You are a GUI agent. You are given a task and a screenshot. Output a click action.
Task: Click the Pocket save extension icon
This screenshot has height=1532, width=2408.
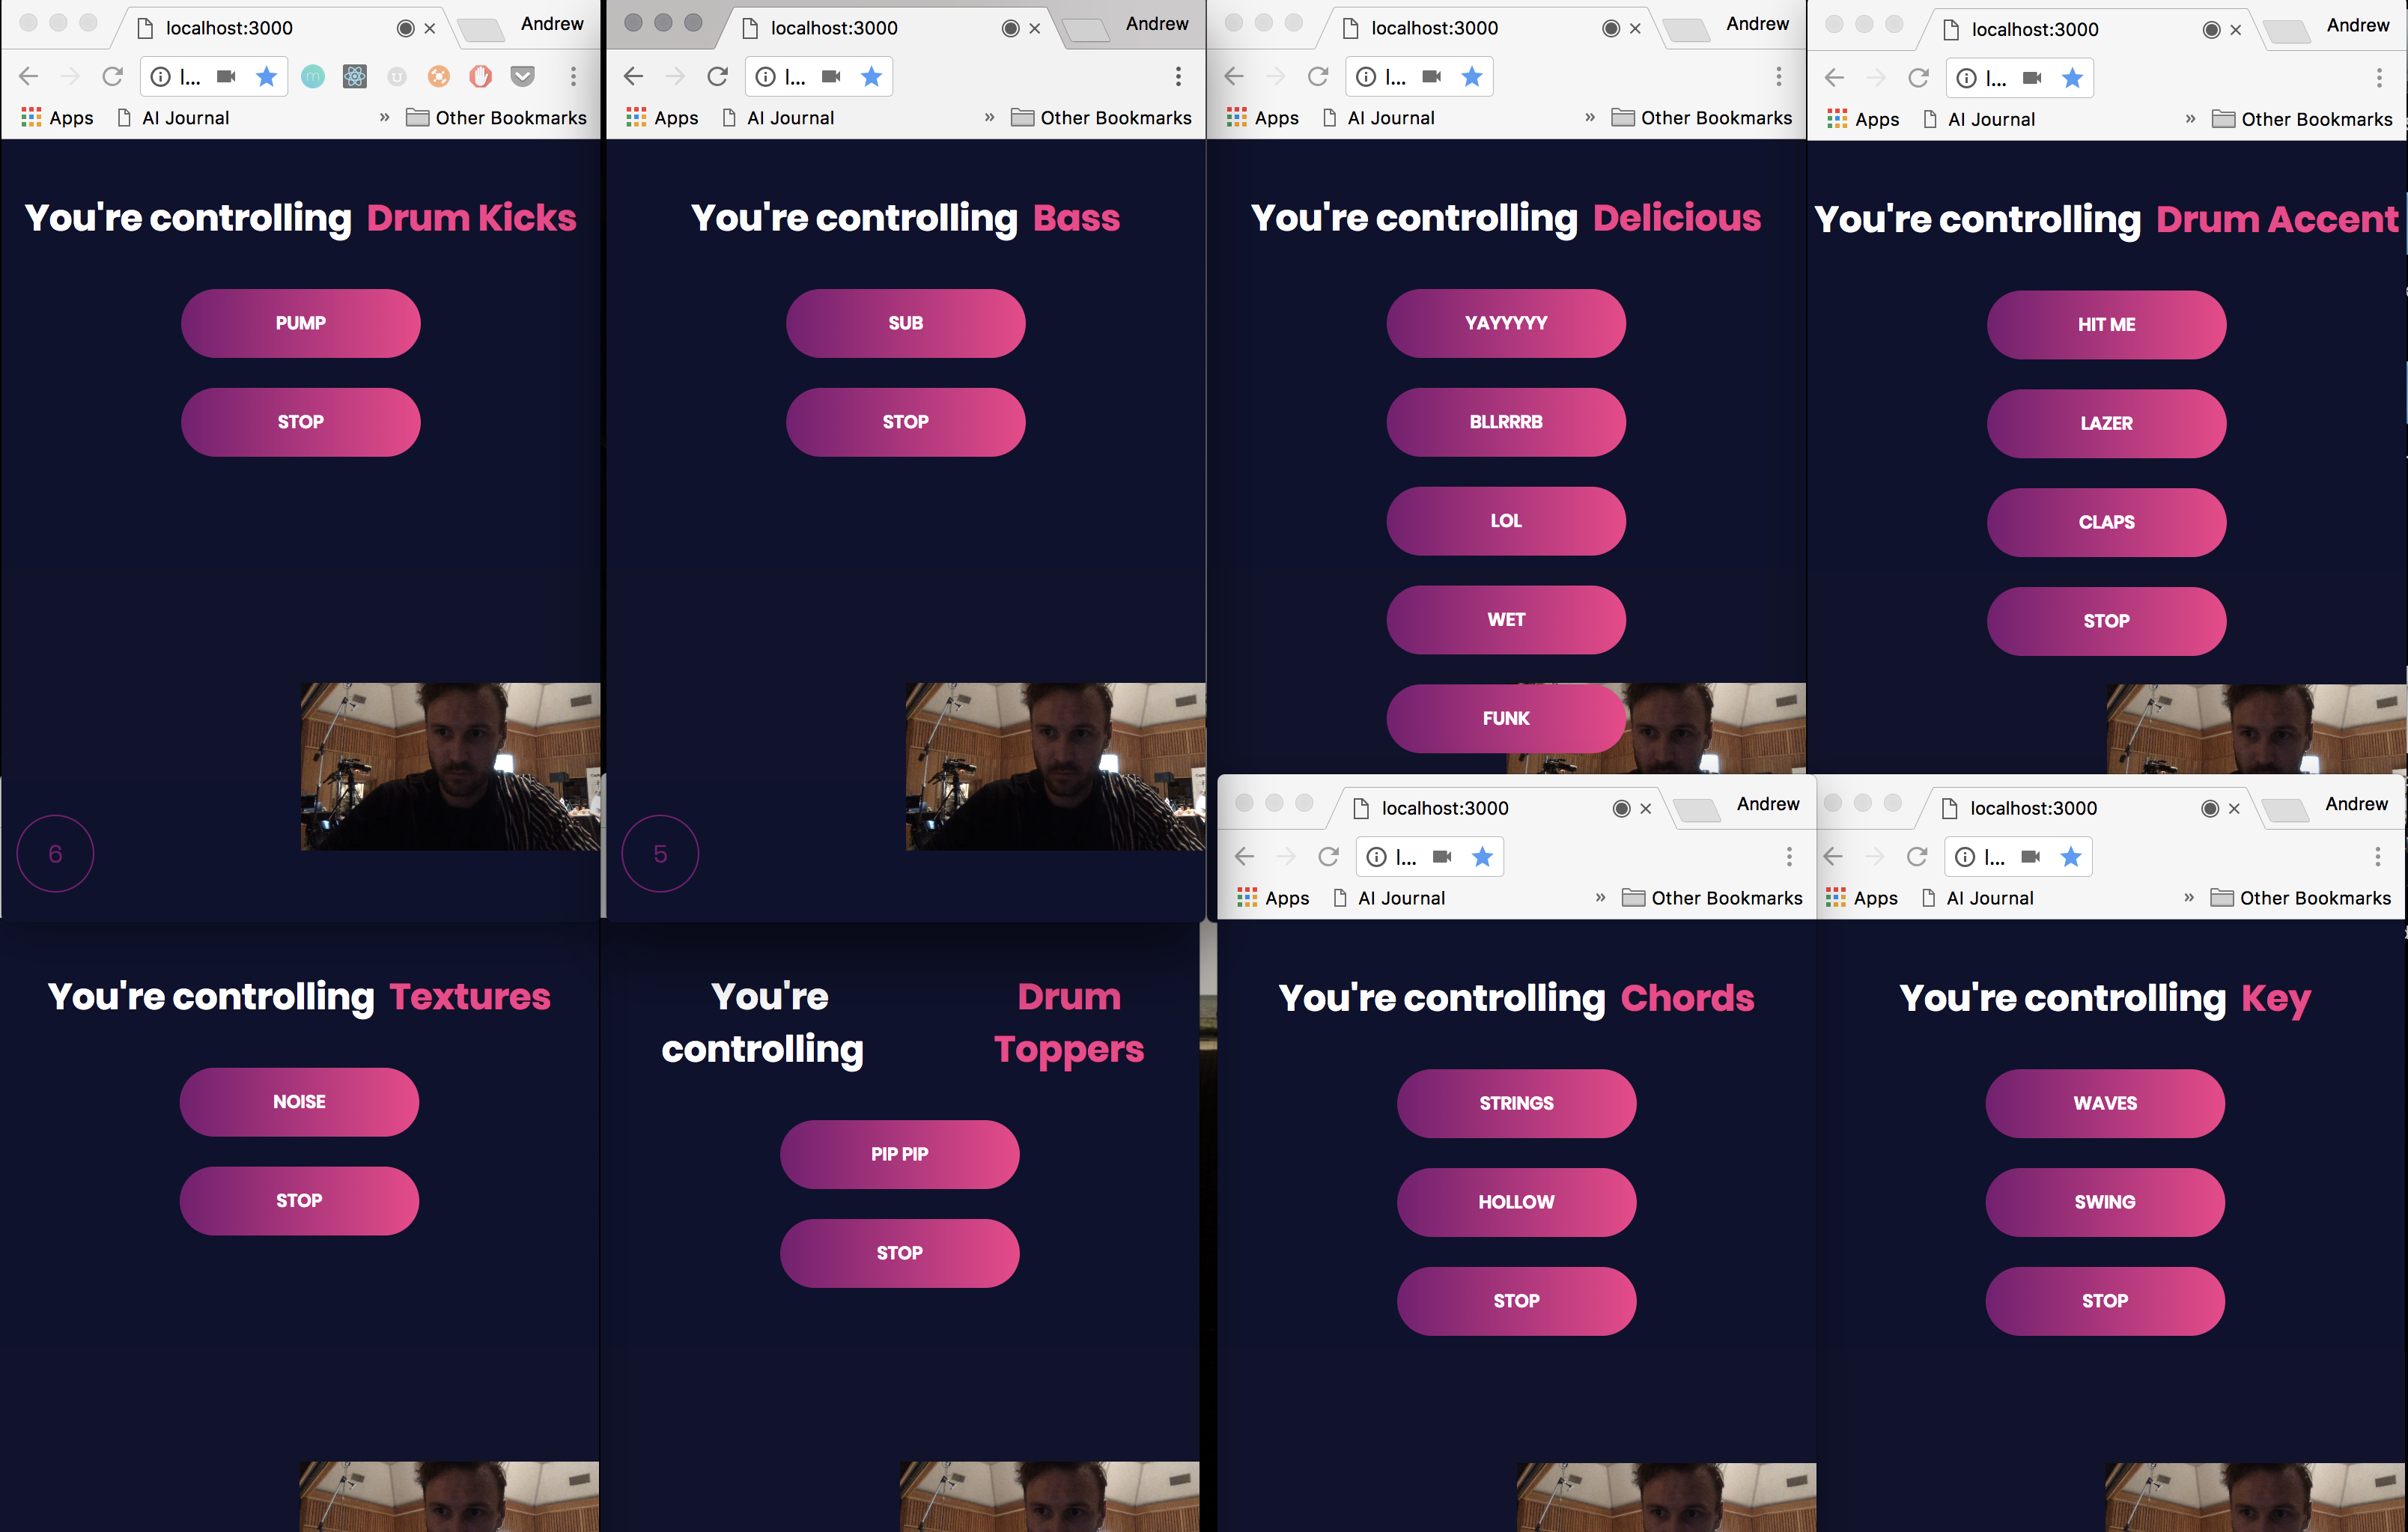[x=522, y=76]
